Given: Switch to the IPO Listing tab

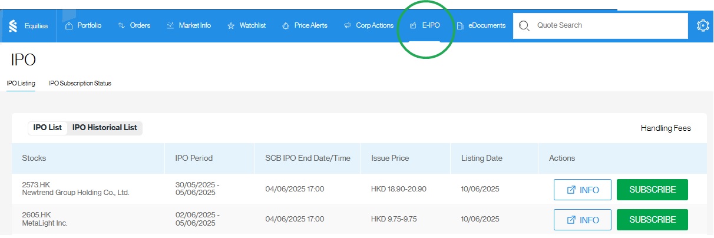Looking at the screenshot, I should pyautogui.click(x=21, y=83).
